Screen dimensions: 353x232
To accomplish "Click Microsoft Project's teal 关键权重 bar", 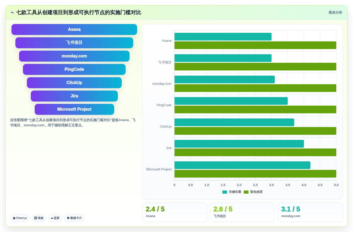I will pyautogui.click(x=242, y=165).
